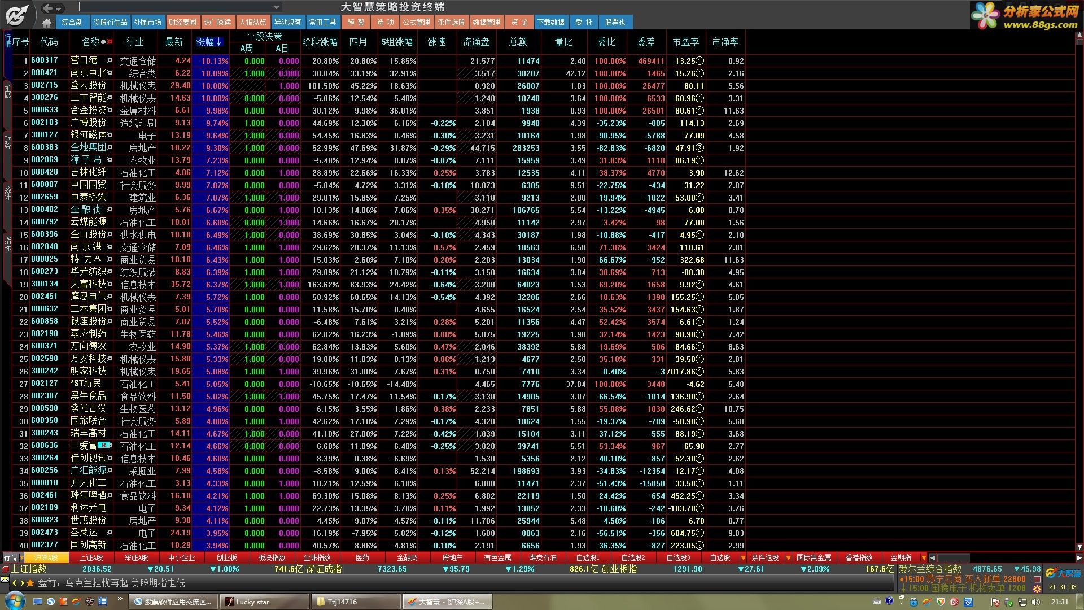Open the 大报纵览 tab

252,22
